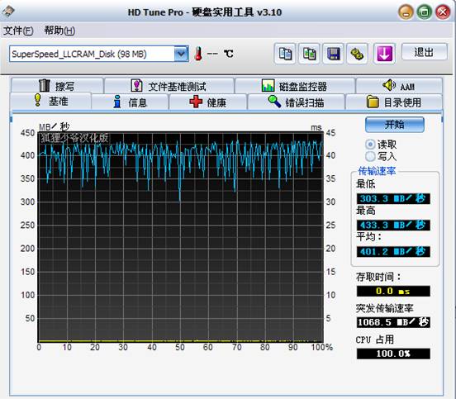Click the CPU 占用 label
Image resolution: width=456 pixels, height=399 pixels.
pyautogui.click(x=374, y=340)
